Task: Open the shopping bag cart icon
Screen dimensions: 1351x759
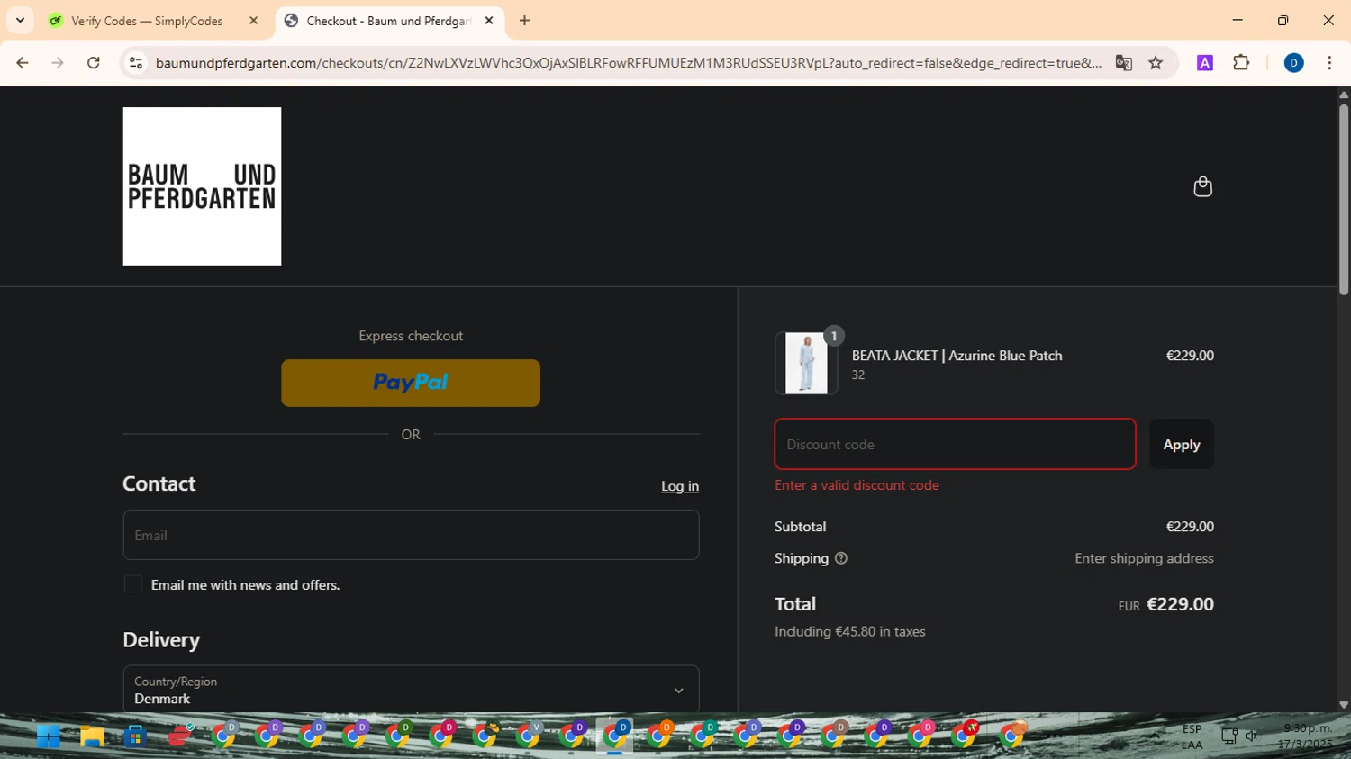Action: (1202, 186)
